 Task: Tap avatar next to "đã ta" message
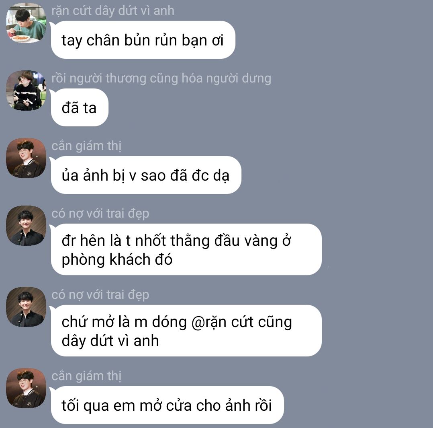pyautogui.click(x=26, y=91)
